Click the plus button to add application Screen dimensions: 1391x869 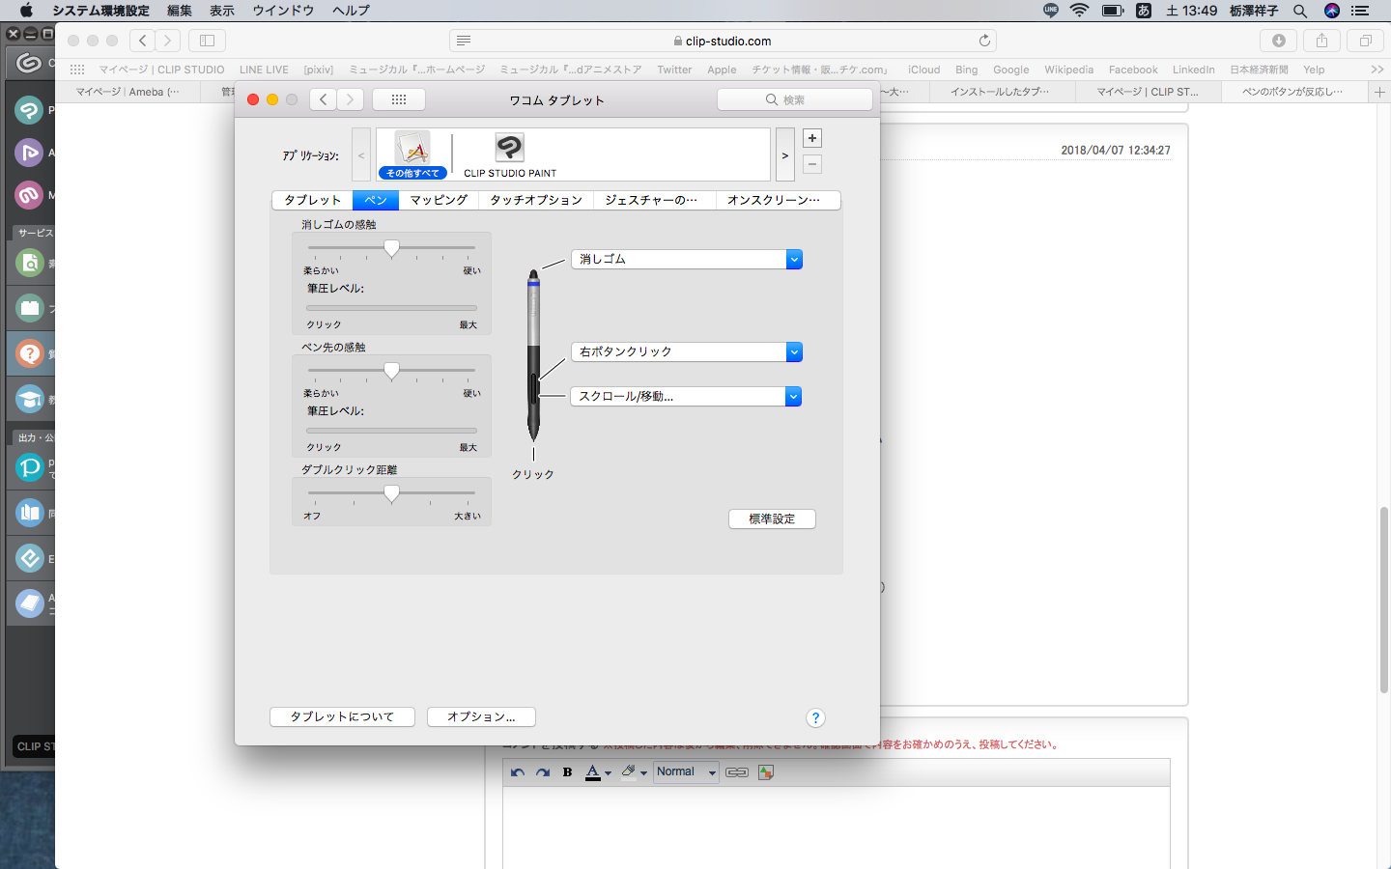[812, 138]
